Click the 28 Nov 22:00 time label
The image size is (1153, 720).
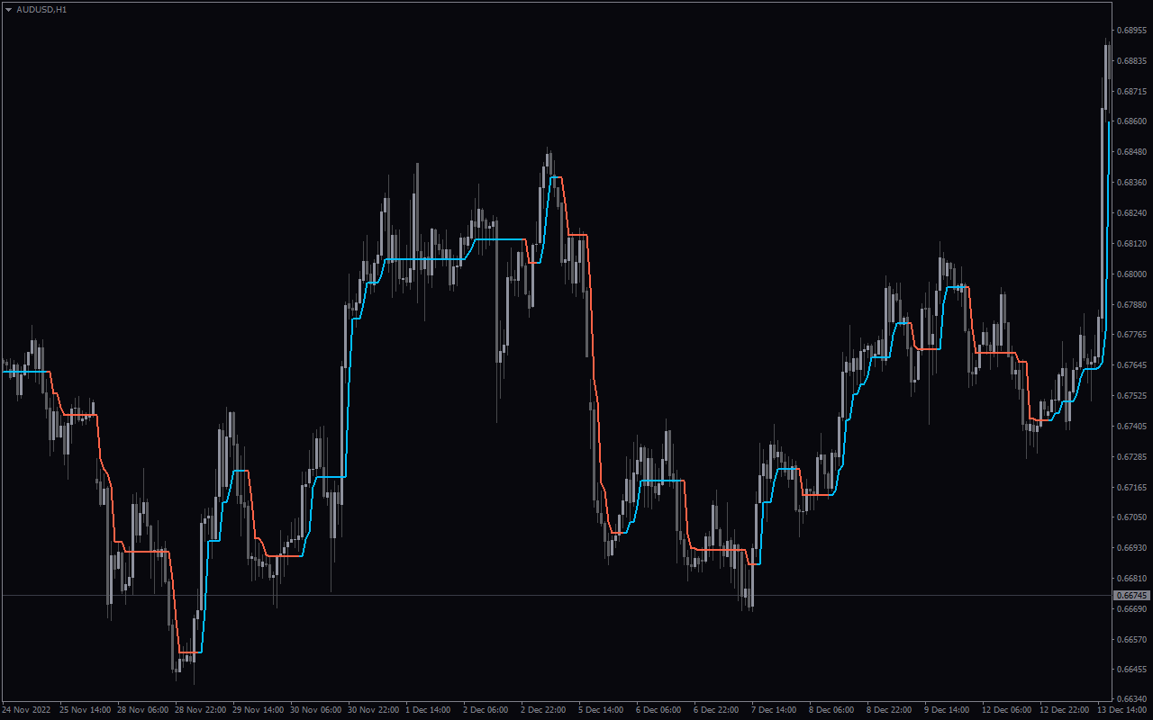[201, 710]
